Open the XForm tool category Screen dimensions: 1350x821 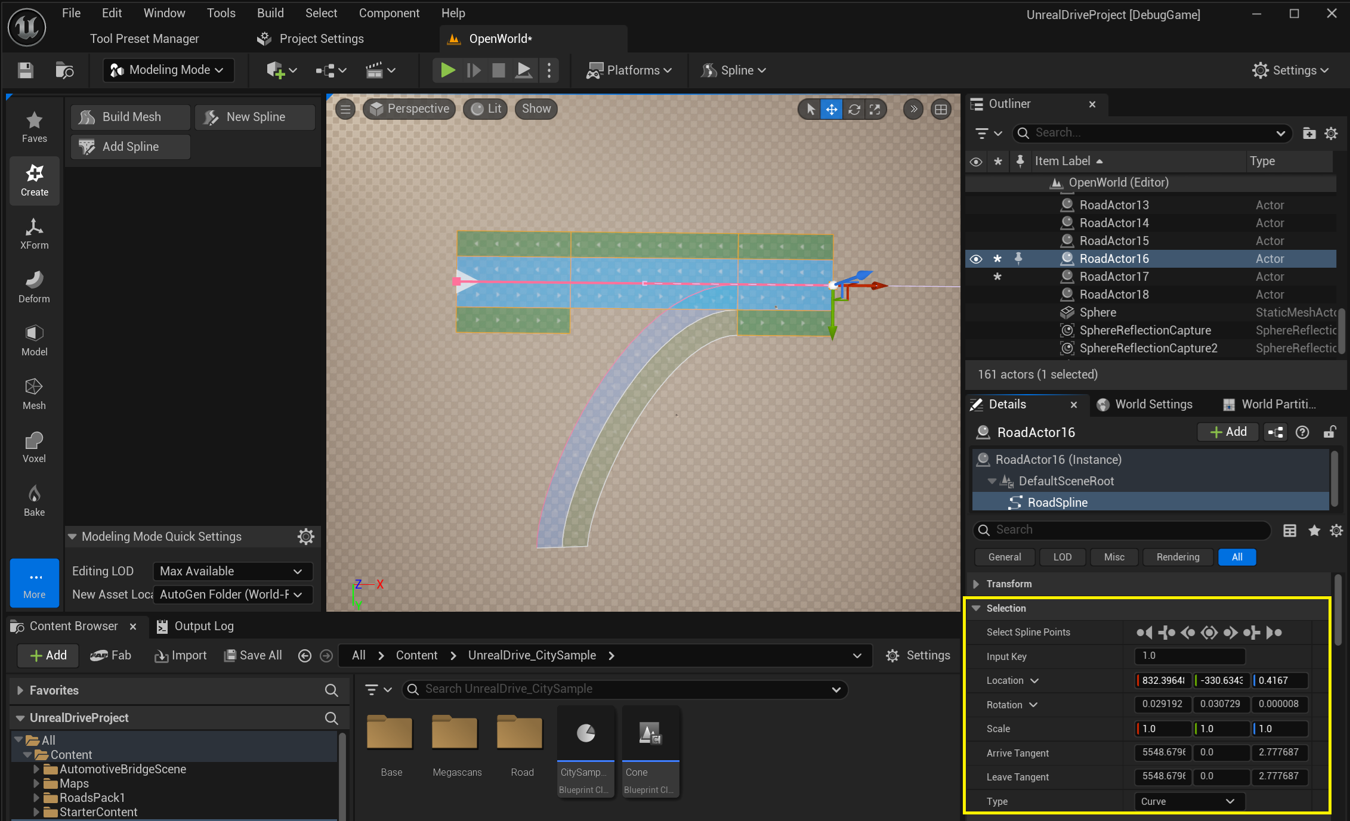35,234
